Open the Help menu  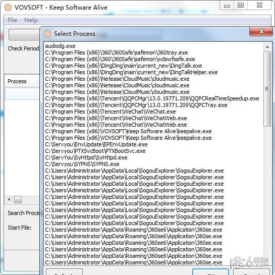31,20
